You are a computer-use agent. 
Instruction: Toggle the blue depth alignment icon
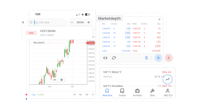pyautogui.click(x=146, y=58)
